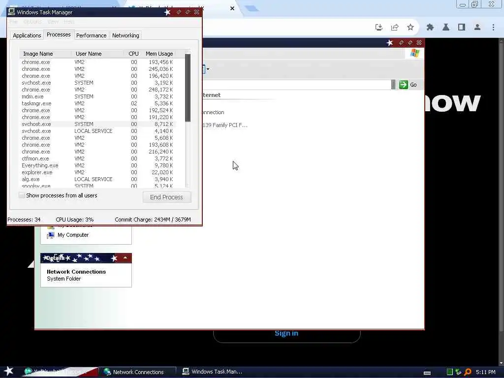The height and width of the screenshot is (378, 504).
Task: Click the End Process button
Action: 166,197
